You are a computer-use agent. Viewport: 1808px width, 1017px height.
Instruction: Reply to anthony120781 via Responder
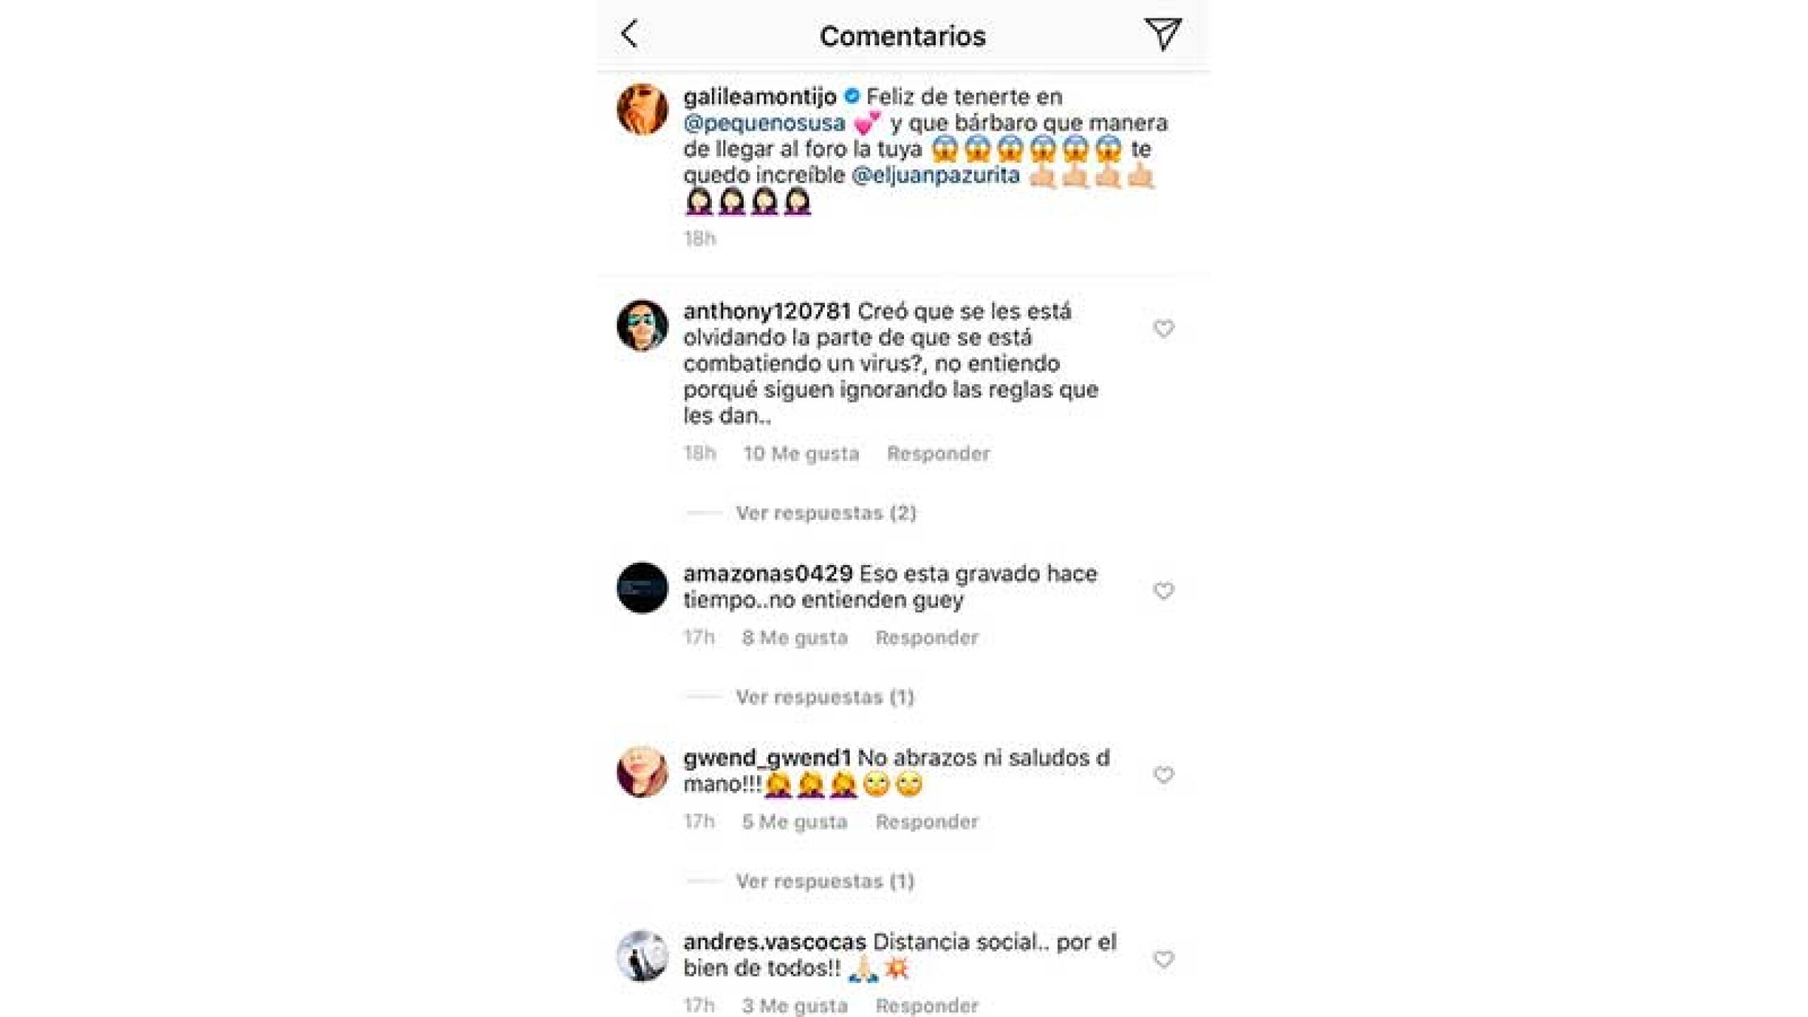pos(938,453)
